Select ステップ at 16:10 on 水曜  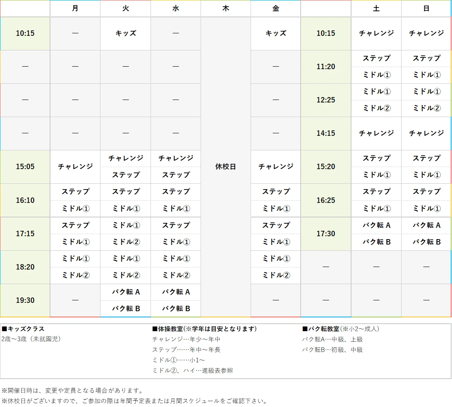tap(175, 192)
